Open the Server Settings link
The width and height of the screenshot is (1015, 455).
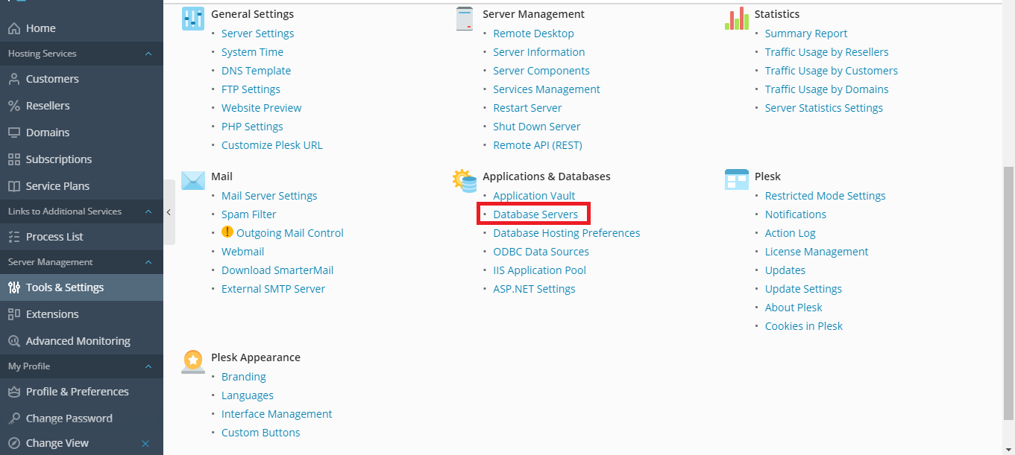click(x=257, y=34)
